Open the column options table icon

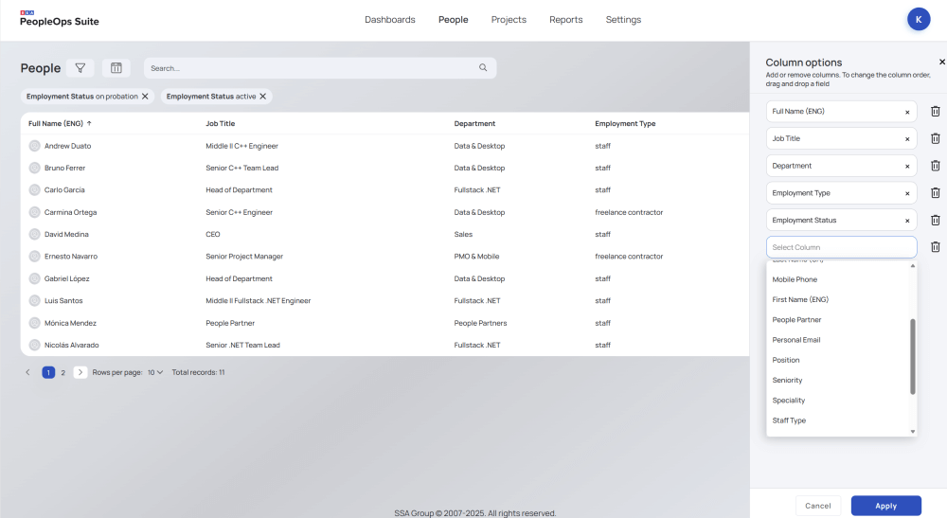click(x=116, y=68)
